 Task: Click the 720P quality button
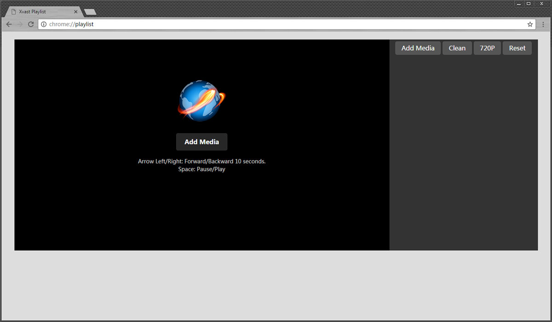click(487, 48)
